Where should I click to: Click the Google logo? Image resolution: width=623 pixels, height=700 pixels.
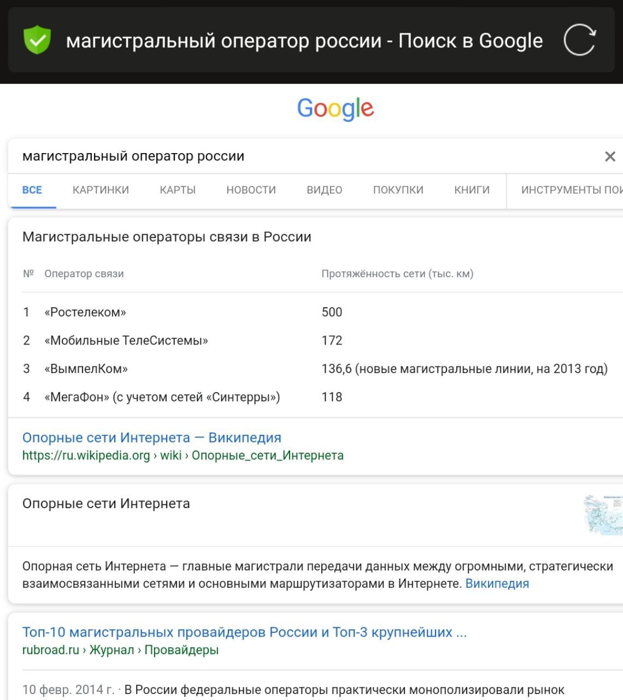pos(335,109)
